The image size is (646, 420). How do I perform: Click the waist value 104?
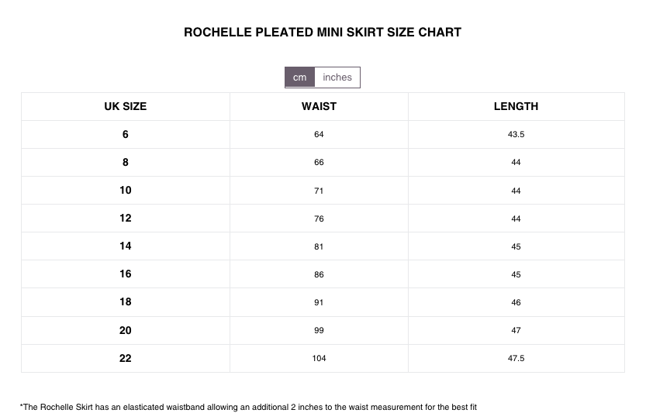point(319,358)
